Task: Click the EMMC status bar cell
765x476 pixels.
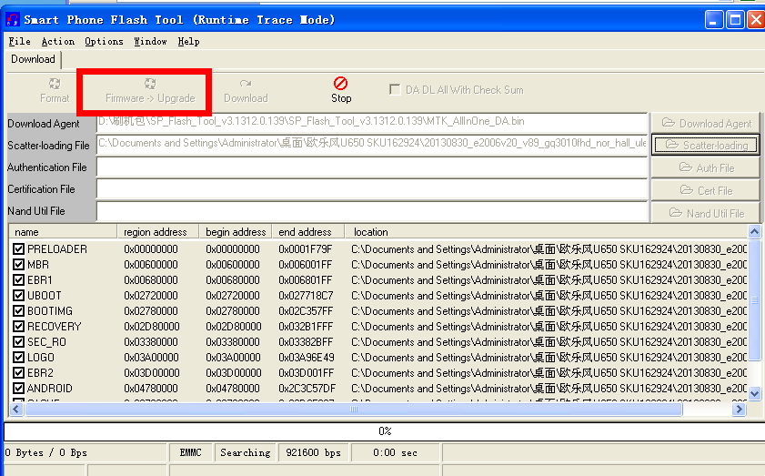Action: [x=190, y=452]
